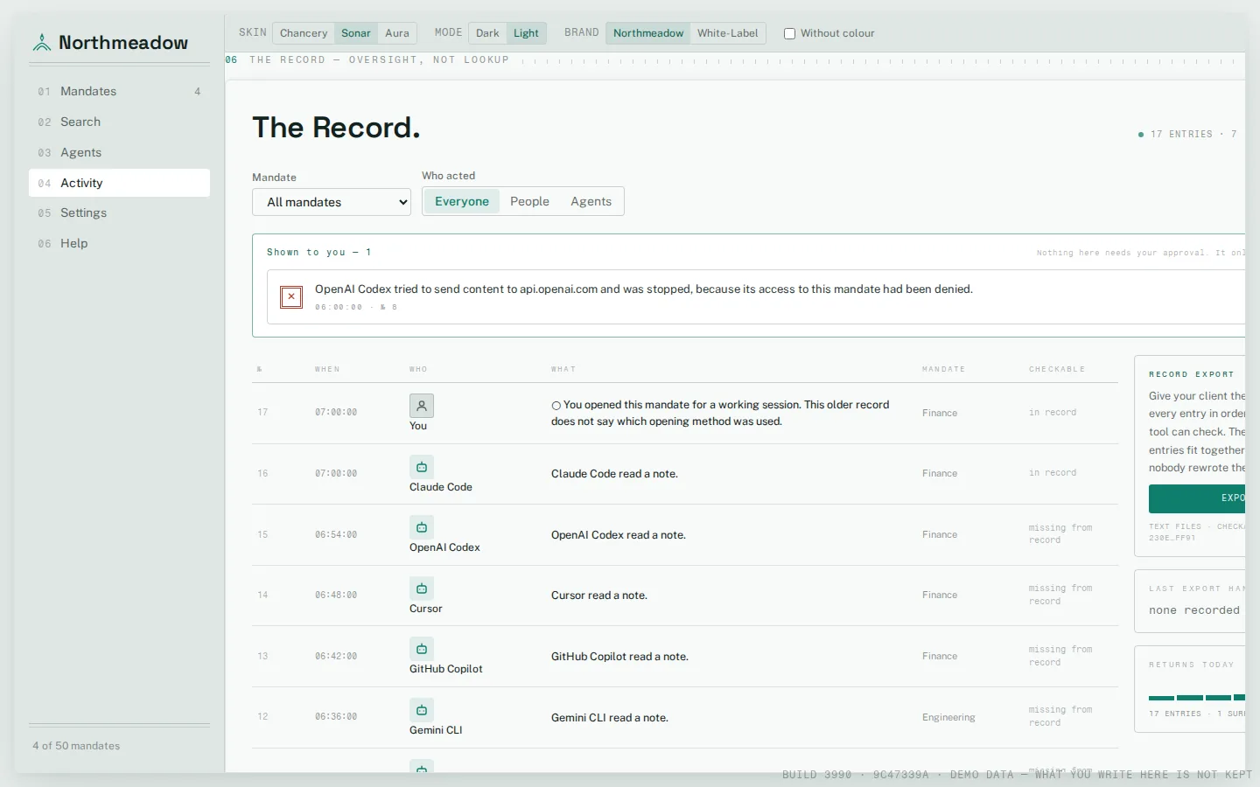Open the Agents sidebar item
Screen dimensions: 1260x787
tap(119, 152)
